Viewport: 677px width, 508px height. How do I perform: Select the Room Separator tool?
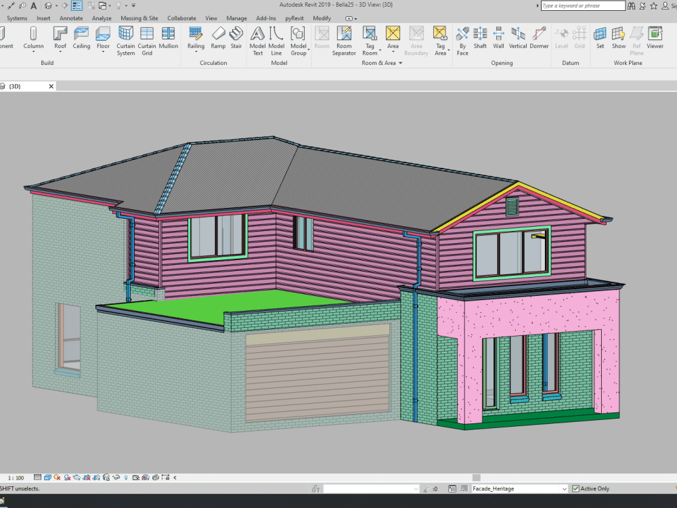click(x=344, y=41)
